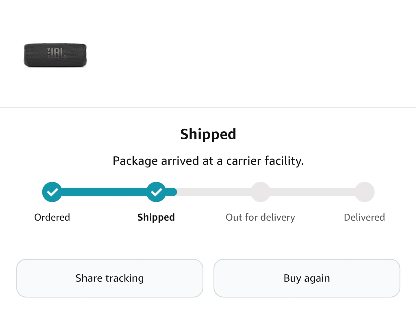Open the JBL speaker product image
This screenshot has height=314, width=416.
click(x=55, y=55)
